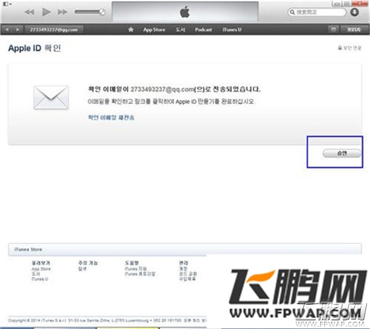Go back with the left navigation arrow
370x329 pixels.
click(7, 30)
